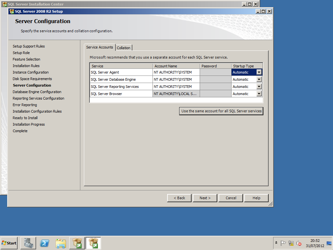Click 'Setup Support Rules' in the steps list
The height and width of the screenshot is (250, 333).
pos(29,46)
